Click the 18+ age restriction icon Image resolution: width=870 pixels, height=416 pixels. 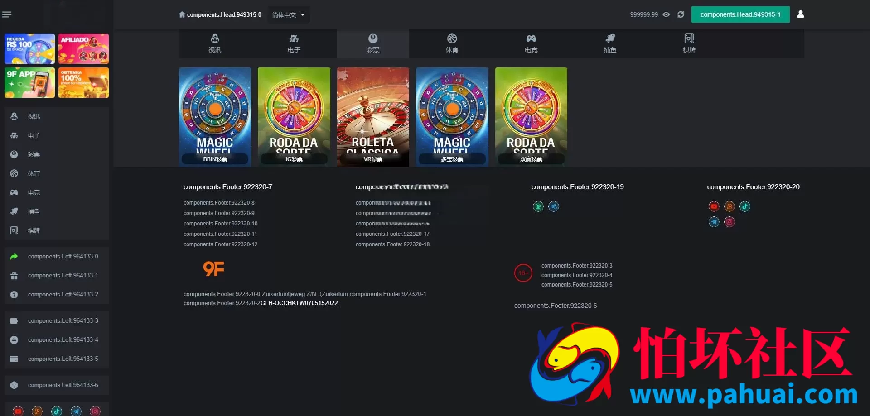coord(523,273)
